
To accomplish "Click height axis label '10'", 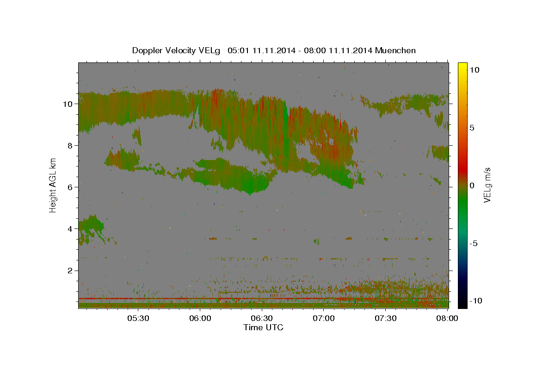I will click(x=68, y=104).
